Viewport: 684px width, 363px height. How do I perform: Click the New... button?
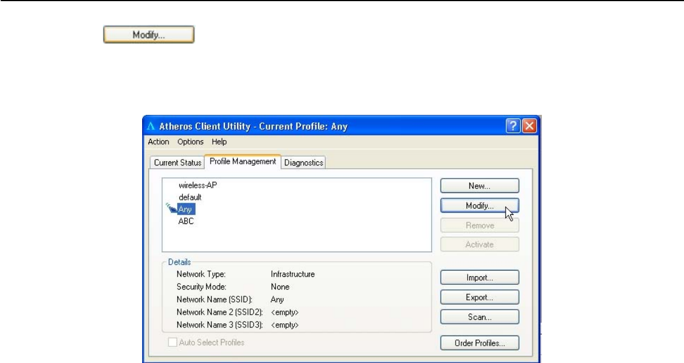coord(479,186)
